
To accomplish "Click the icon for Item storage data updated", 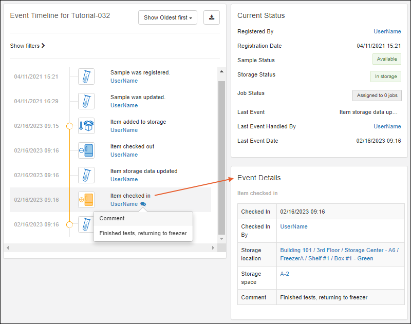I will pos(86,175).
